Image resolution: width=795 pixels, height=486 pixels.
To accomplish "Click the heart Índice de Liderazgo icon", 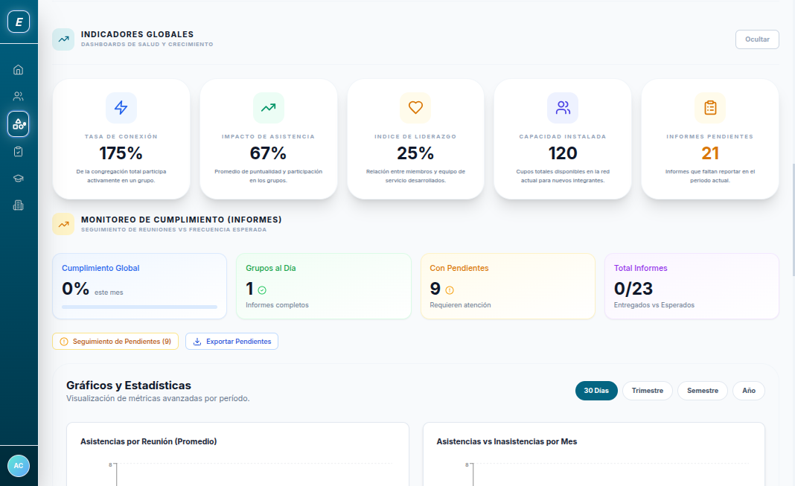I will coord(415,108).
